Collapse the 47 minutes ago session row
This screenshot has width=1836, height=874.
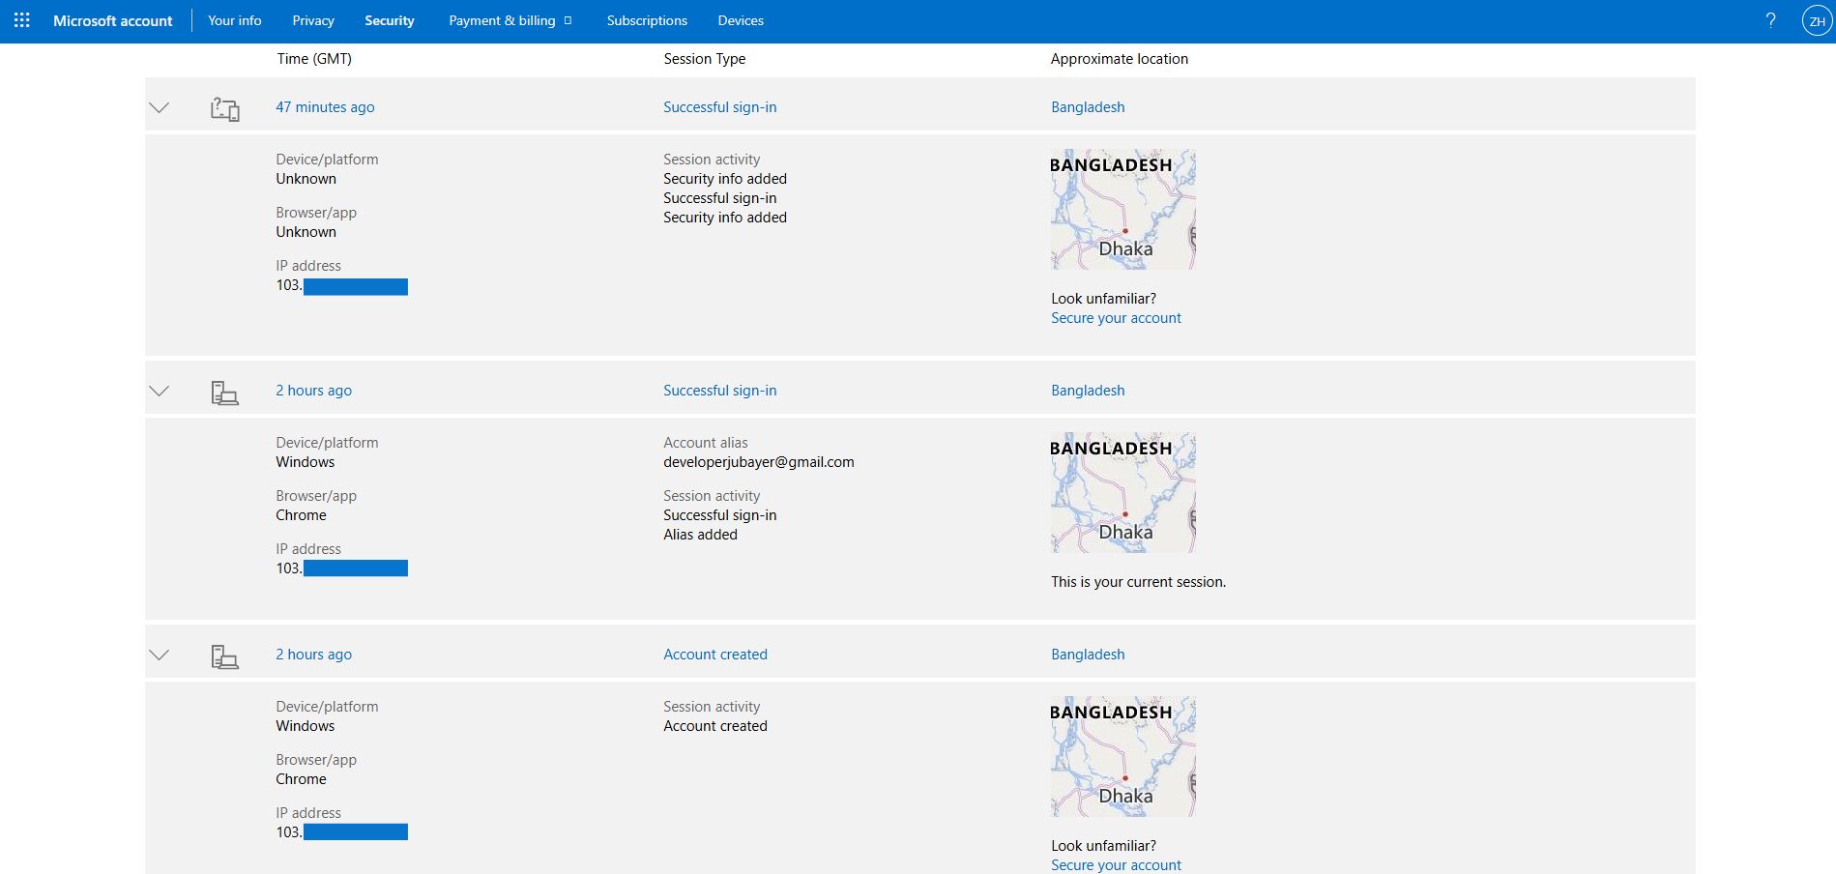click(160, 107)
